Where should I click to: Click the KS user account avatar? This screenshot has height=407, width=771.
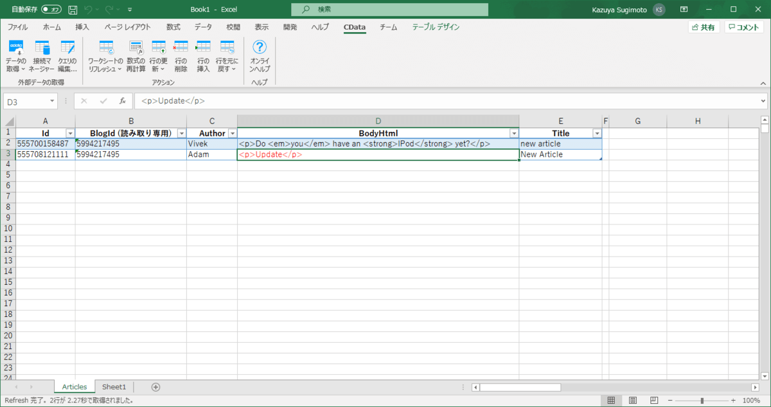[659, 10]
